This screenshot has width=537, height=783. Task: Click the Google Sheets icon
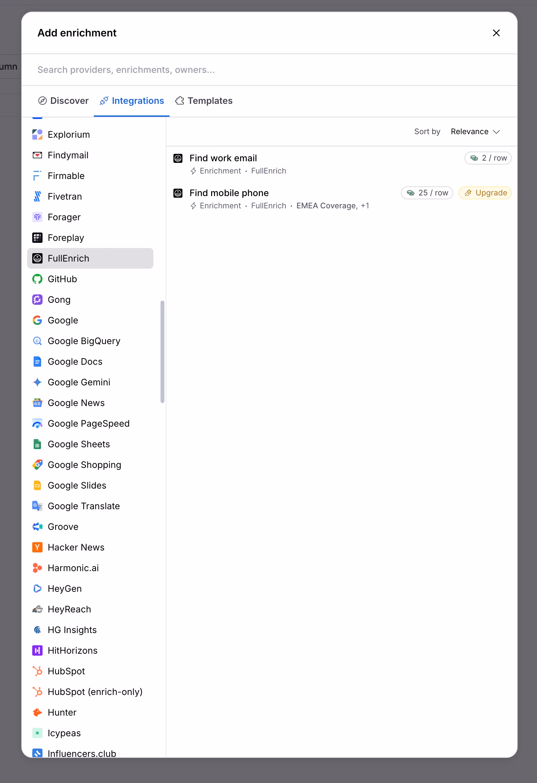pyautogui.click(x=37, y=444)
